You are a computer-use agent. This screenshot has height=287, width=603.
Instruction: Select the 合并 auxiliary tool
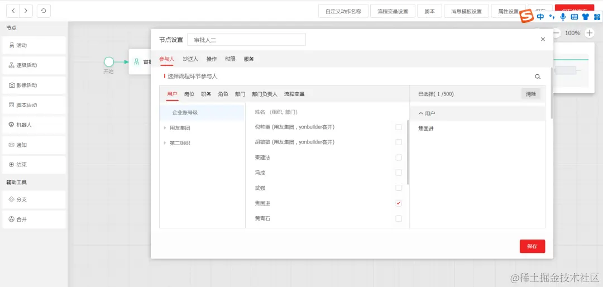(34, 219)
